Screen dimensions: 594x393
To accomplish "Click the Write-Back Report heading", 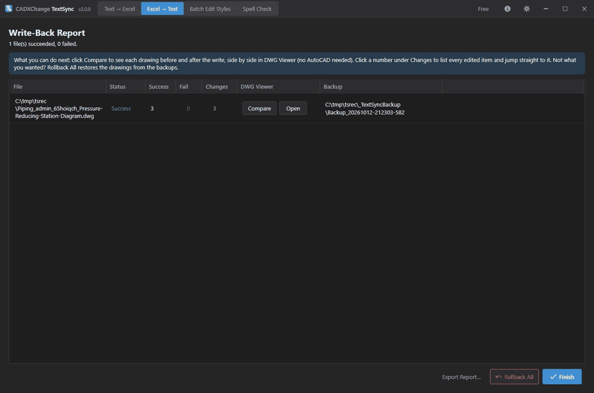I will point(47,33).
